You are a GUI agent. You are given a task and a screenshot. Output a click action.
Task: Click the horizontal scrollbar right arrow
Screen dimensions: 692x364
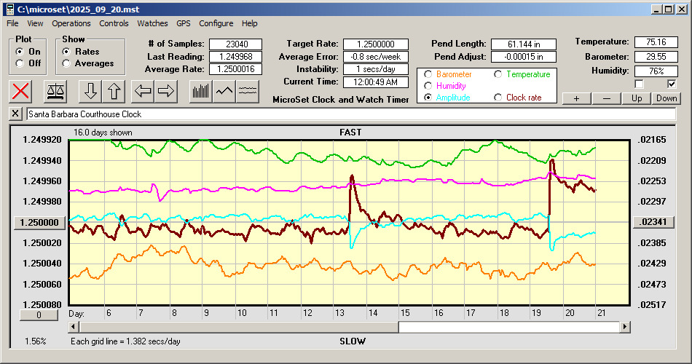tap(625, 328)
